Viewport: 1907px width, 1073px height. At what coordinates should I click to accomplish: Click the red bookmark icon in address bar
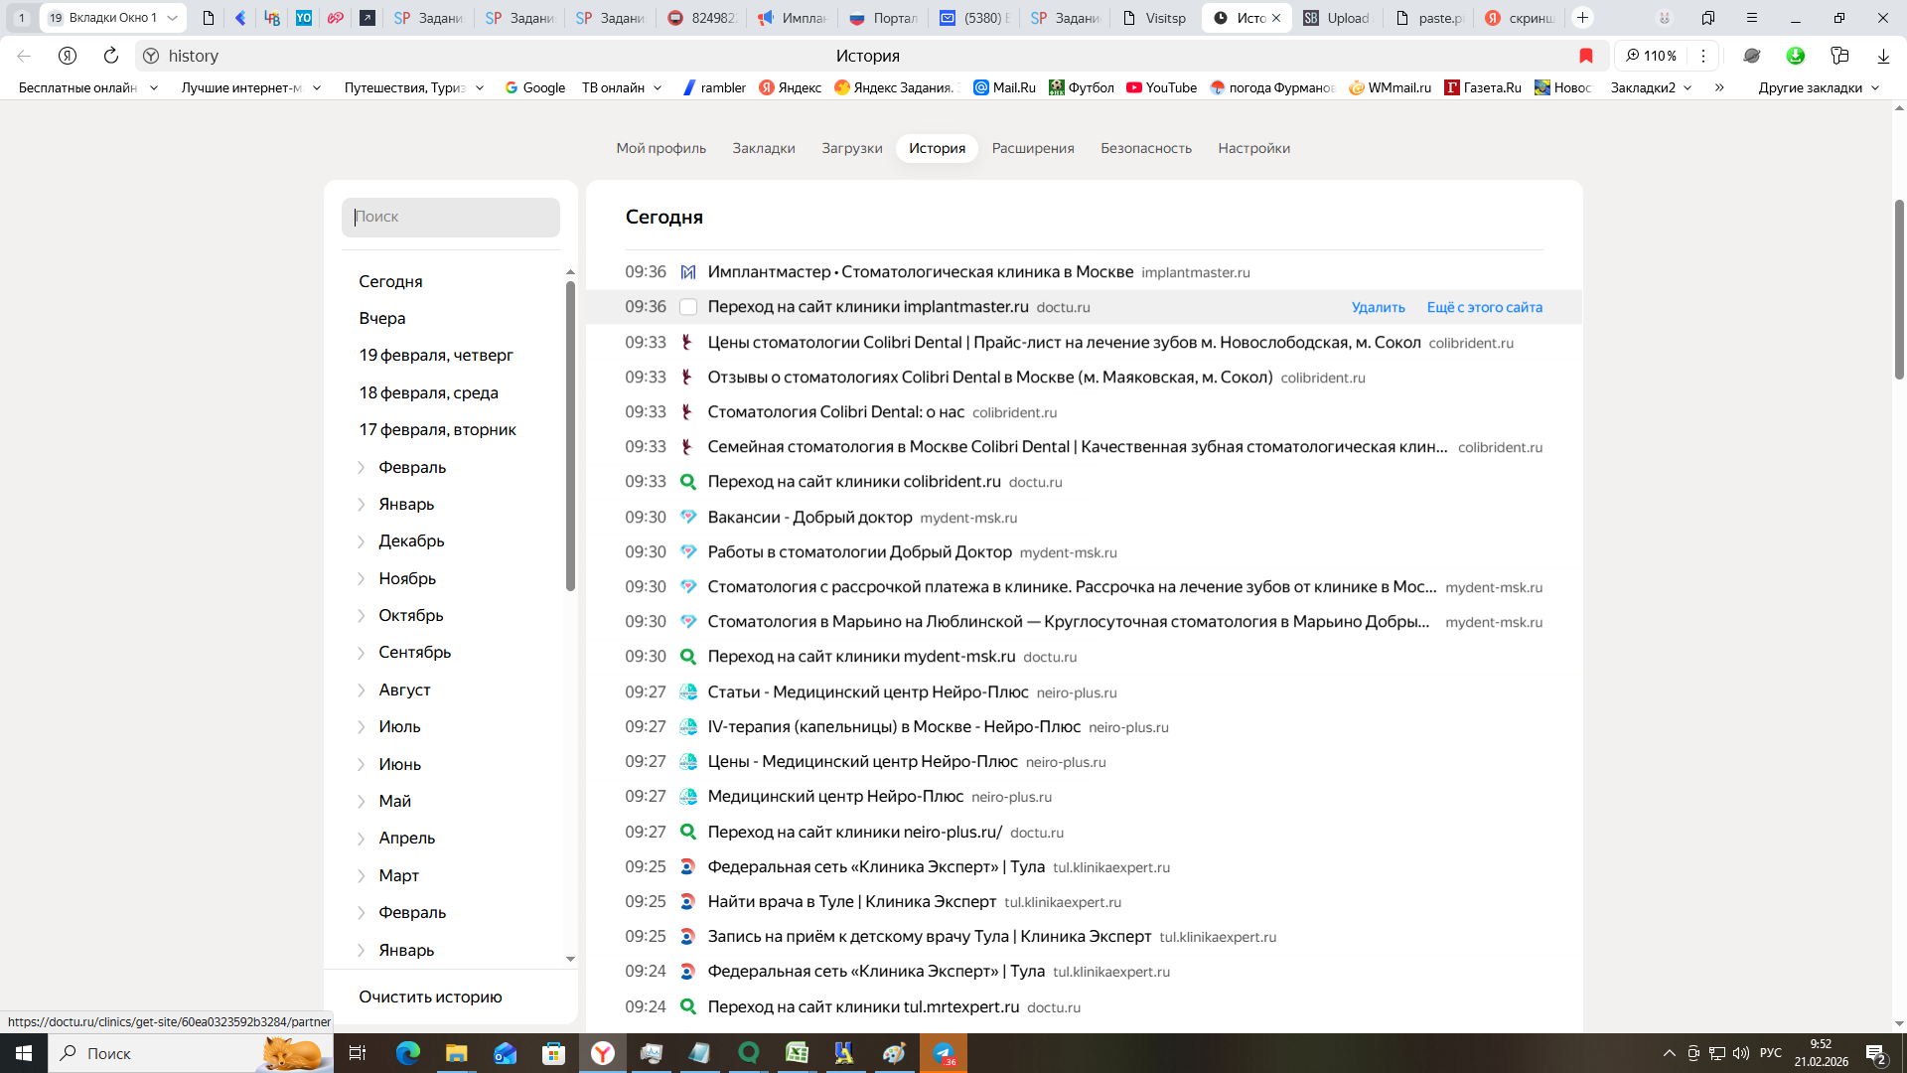coord(1586,56)
